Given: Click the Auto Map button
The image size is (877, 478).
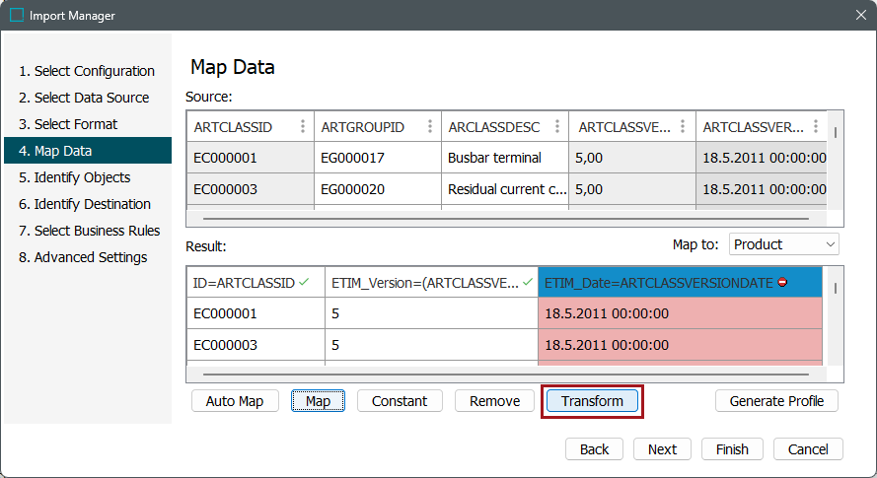Looking at the screenshot, I should 236,401.
